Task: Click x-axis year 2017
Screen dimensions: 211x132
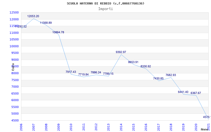Action: (x=159, y=127)
